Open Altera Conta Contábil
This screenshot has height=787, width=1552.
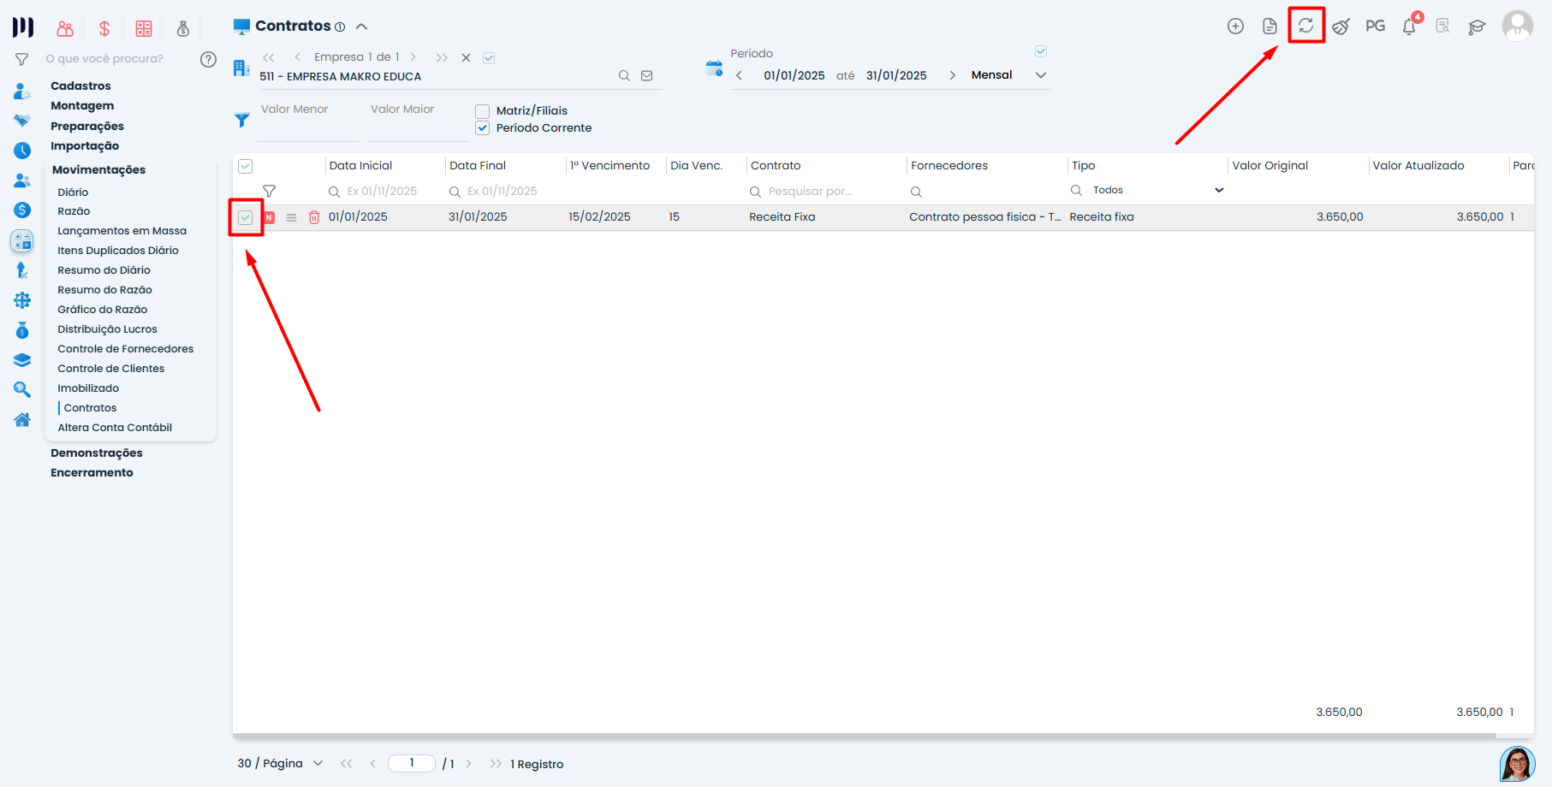coord(115,428)
